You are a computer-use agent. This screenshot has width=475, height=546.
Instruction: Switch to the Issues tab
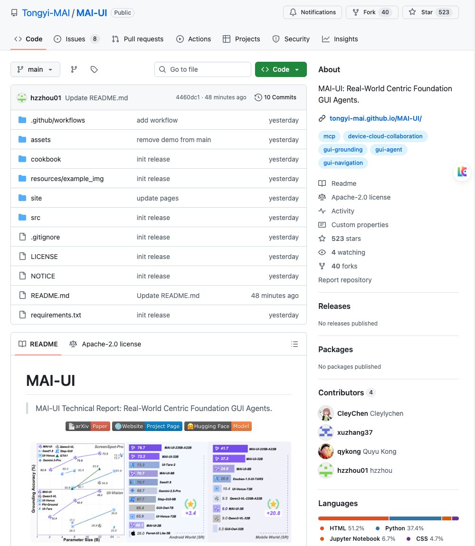(76, 39)
